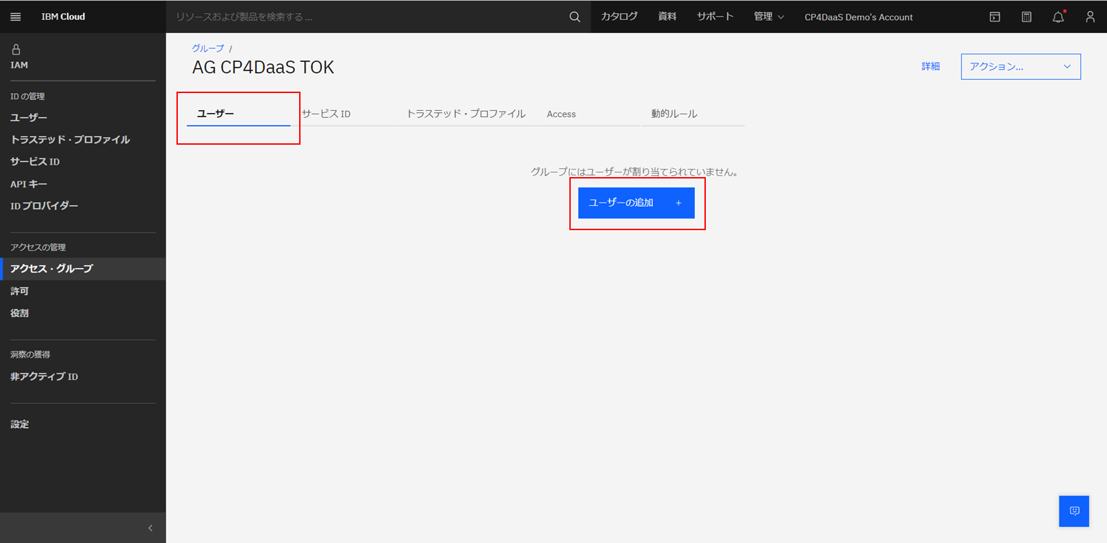Click the IBM Cloud logo
The image size is (1107, 543).
pos(63,17)
